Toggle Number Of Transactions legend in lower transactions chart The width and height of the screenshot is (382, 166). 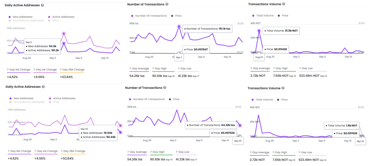(x=147, y=99)
